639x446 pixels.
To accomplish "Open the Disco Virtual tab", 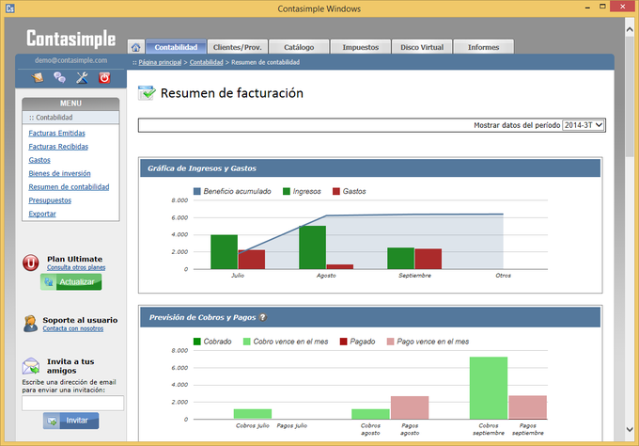I will pos(422,47).
